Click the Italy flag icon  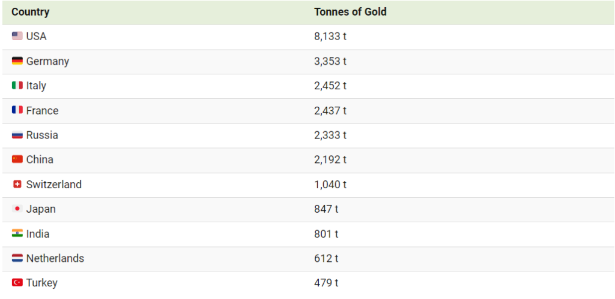click(x=17, y=86)
